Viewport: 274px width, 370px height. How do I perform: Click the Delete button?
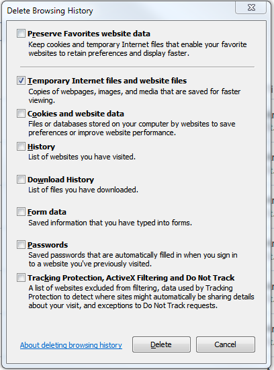point(161,344)
